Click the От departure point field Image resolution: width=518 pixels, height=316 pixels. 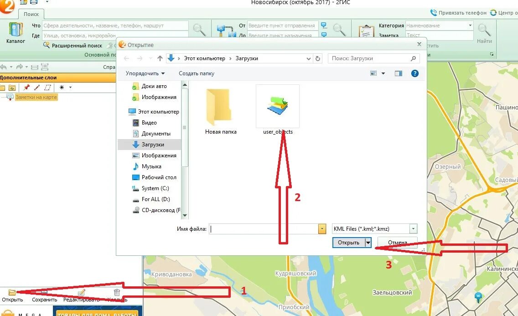(x=282, y=26)
